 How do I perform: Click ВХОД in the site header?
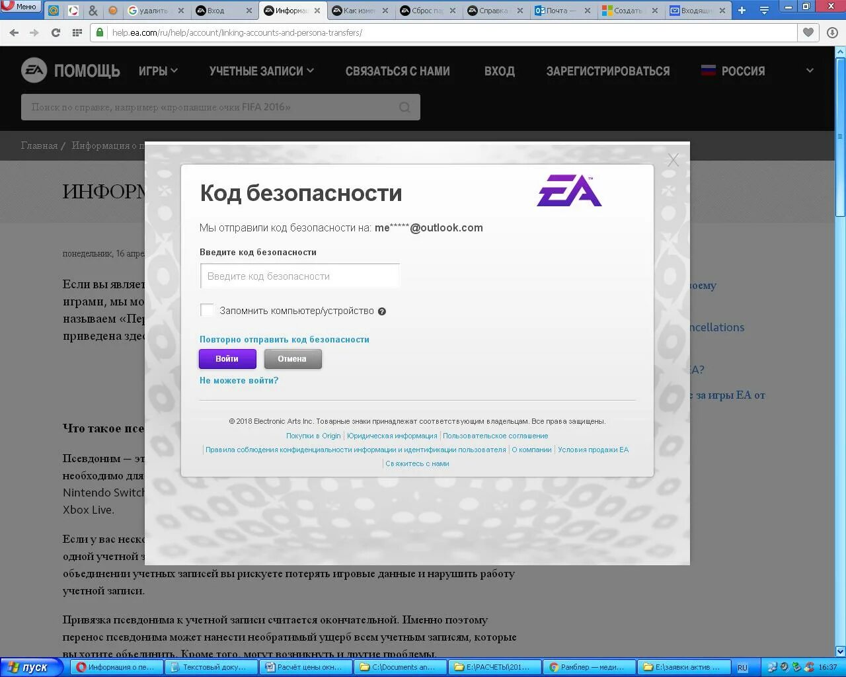(x=499, y=71)
